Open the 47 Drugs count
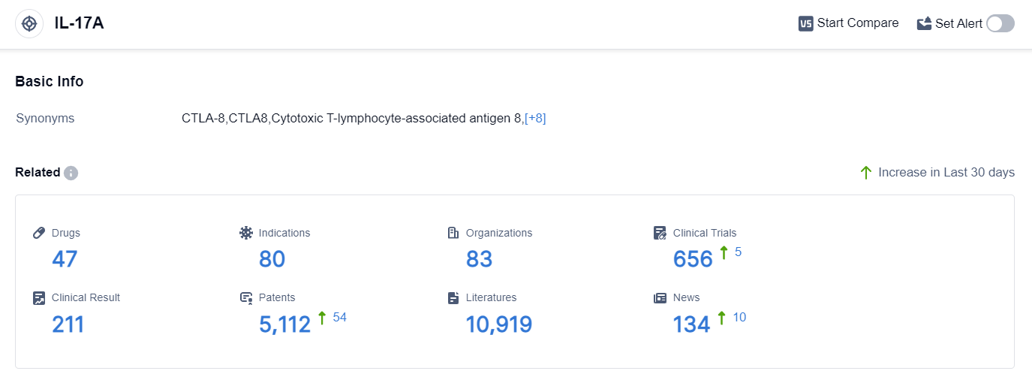The height and width of the screenshot is (386, 1032). click(x=65, y=259)
